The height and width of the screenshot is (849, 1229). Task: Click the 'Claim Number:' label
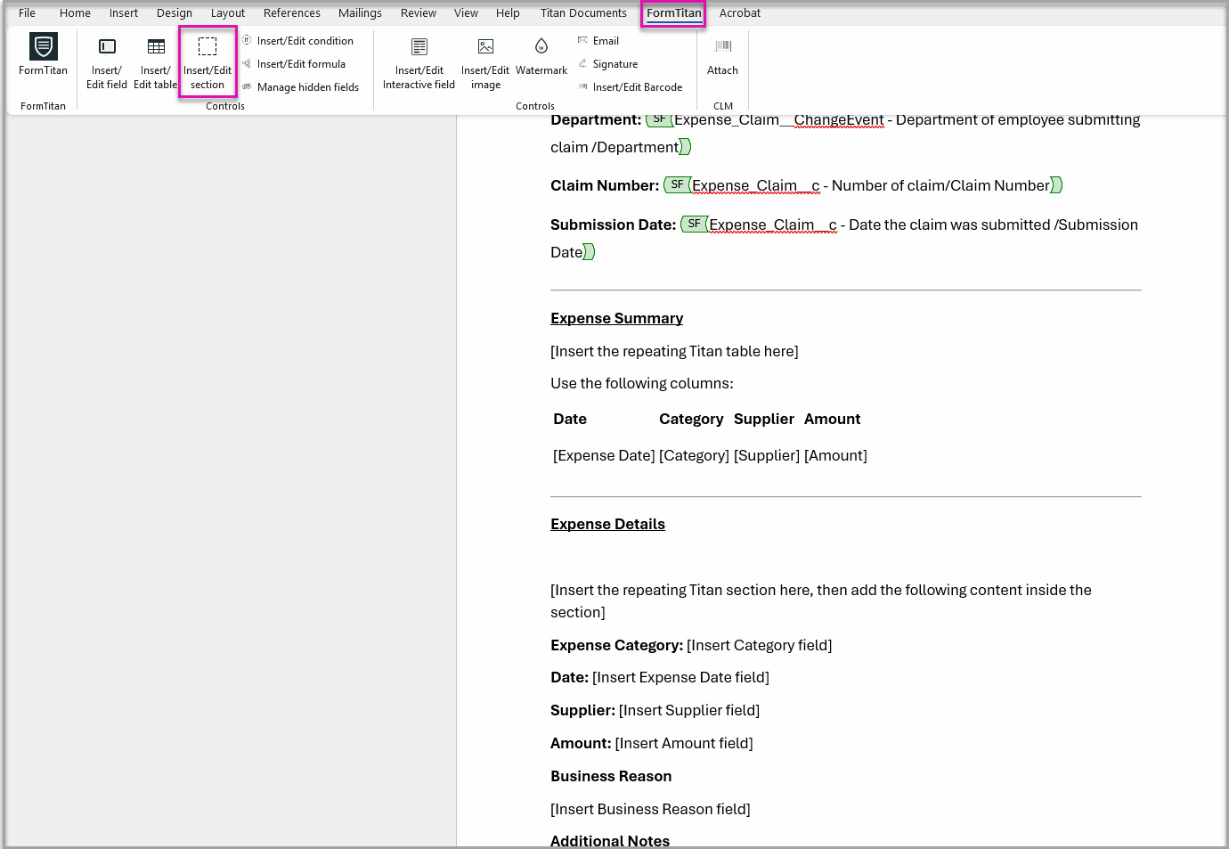605,185
